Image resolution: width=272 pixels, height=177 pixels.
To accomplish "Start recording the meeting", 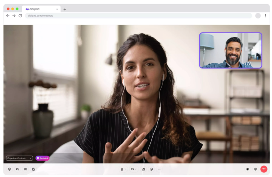I will 248,169.
